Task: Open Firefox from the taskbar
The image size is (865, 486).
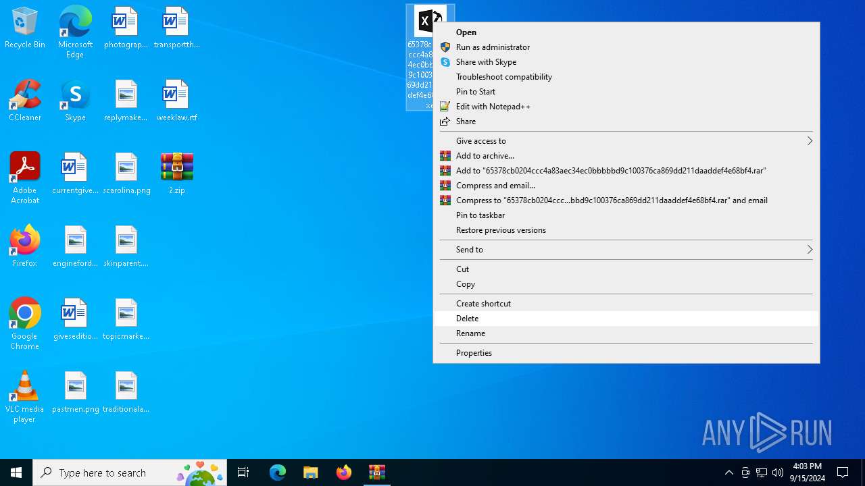Action: pyautogui.click(x=343, y=473)
